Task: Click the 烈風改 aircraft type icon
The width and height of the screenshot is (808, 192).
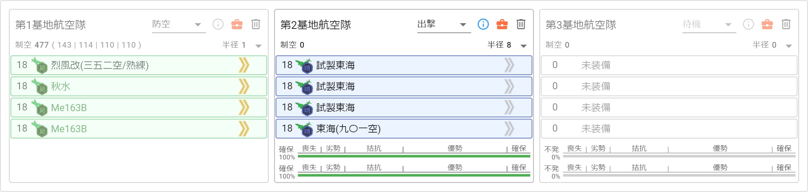Action: (x=39, y=65)
